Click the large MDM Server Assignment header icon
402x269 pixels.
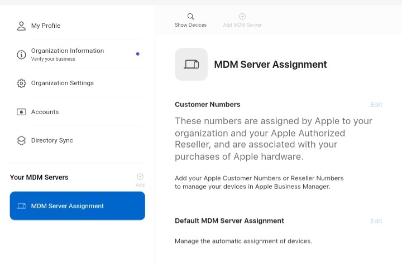191,65
